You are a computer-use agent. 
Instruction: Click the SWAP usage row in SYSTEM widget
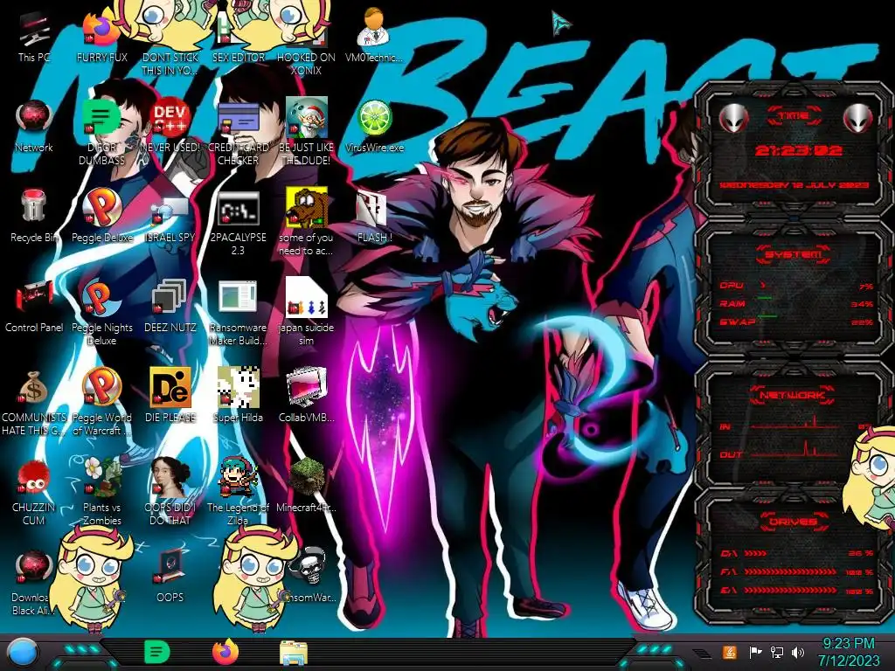pos(796,322)
